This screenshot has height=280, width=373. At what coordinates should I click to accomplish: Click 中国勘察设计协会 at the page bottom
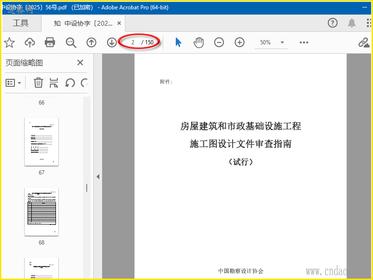[241, 271]
